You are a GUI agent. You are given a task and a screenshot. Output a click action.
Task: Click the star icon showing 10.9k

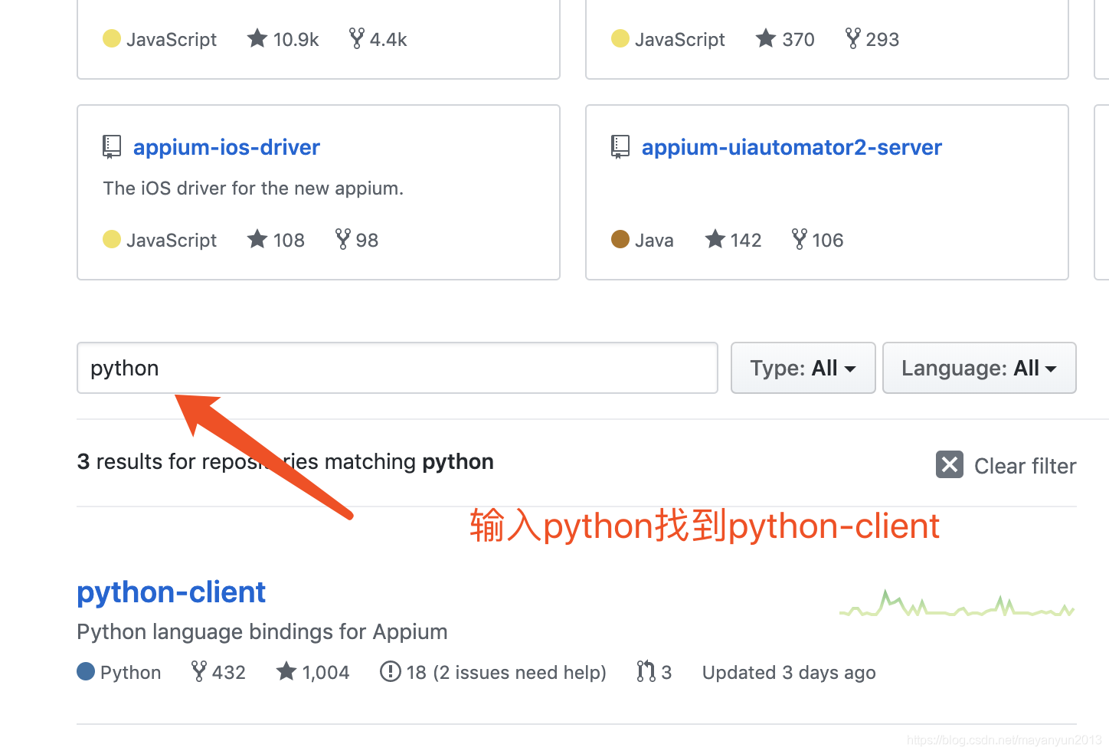point(257,38)
